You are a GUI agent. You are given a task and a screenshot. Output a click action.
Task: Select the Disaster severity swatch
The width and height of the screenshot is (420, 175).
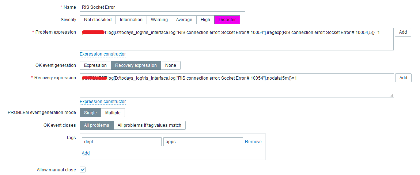coord(227,20)
